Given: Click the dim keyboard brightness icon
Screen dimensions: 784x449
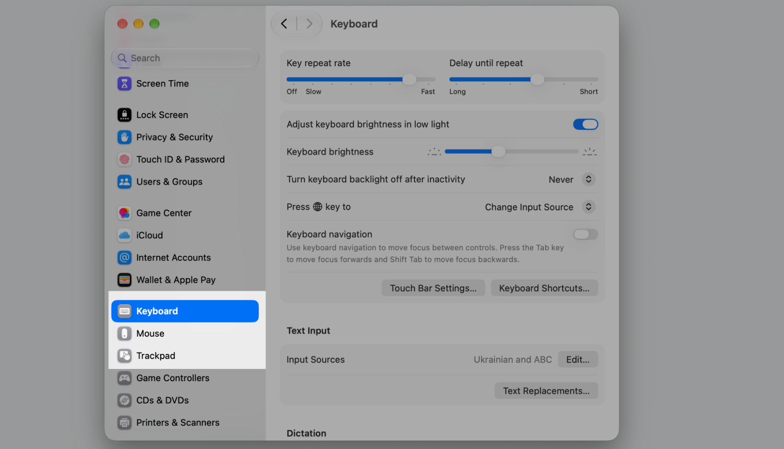Looking at the screenshot, I should pos(434,151).
